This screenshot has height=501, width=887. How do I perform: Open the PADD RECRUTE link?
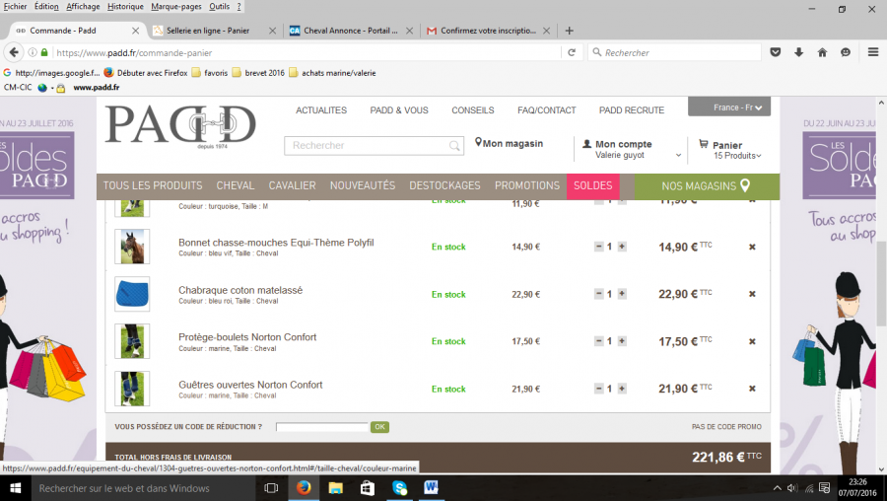(632, 110)
